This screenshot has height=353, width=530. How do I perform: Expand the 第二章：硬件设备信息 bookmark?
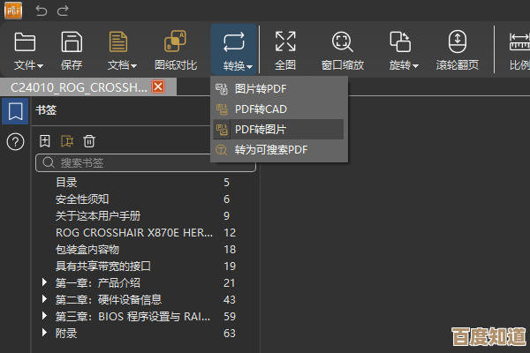(x=44, y=299)
